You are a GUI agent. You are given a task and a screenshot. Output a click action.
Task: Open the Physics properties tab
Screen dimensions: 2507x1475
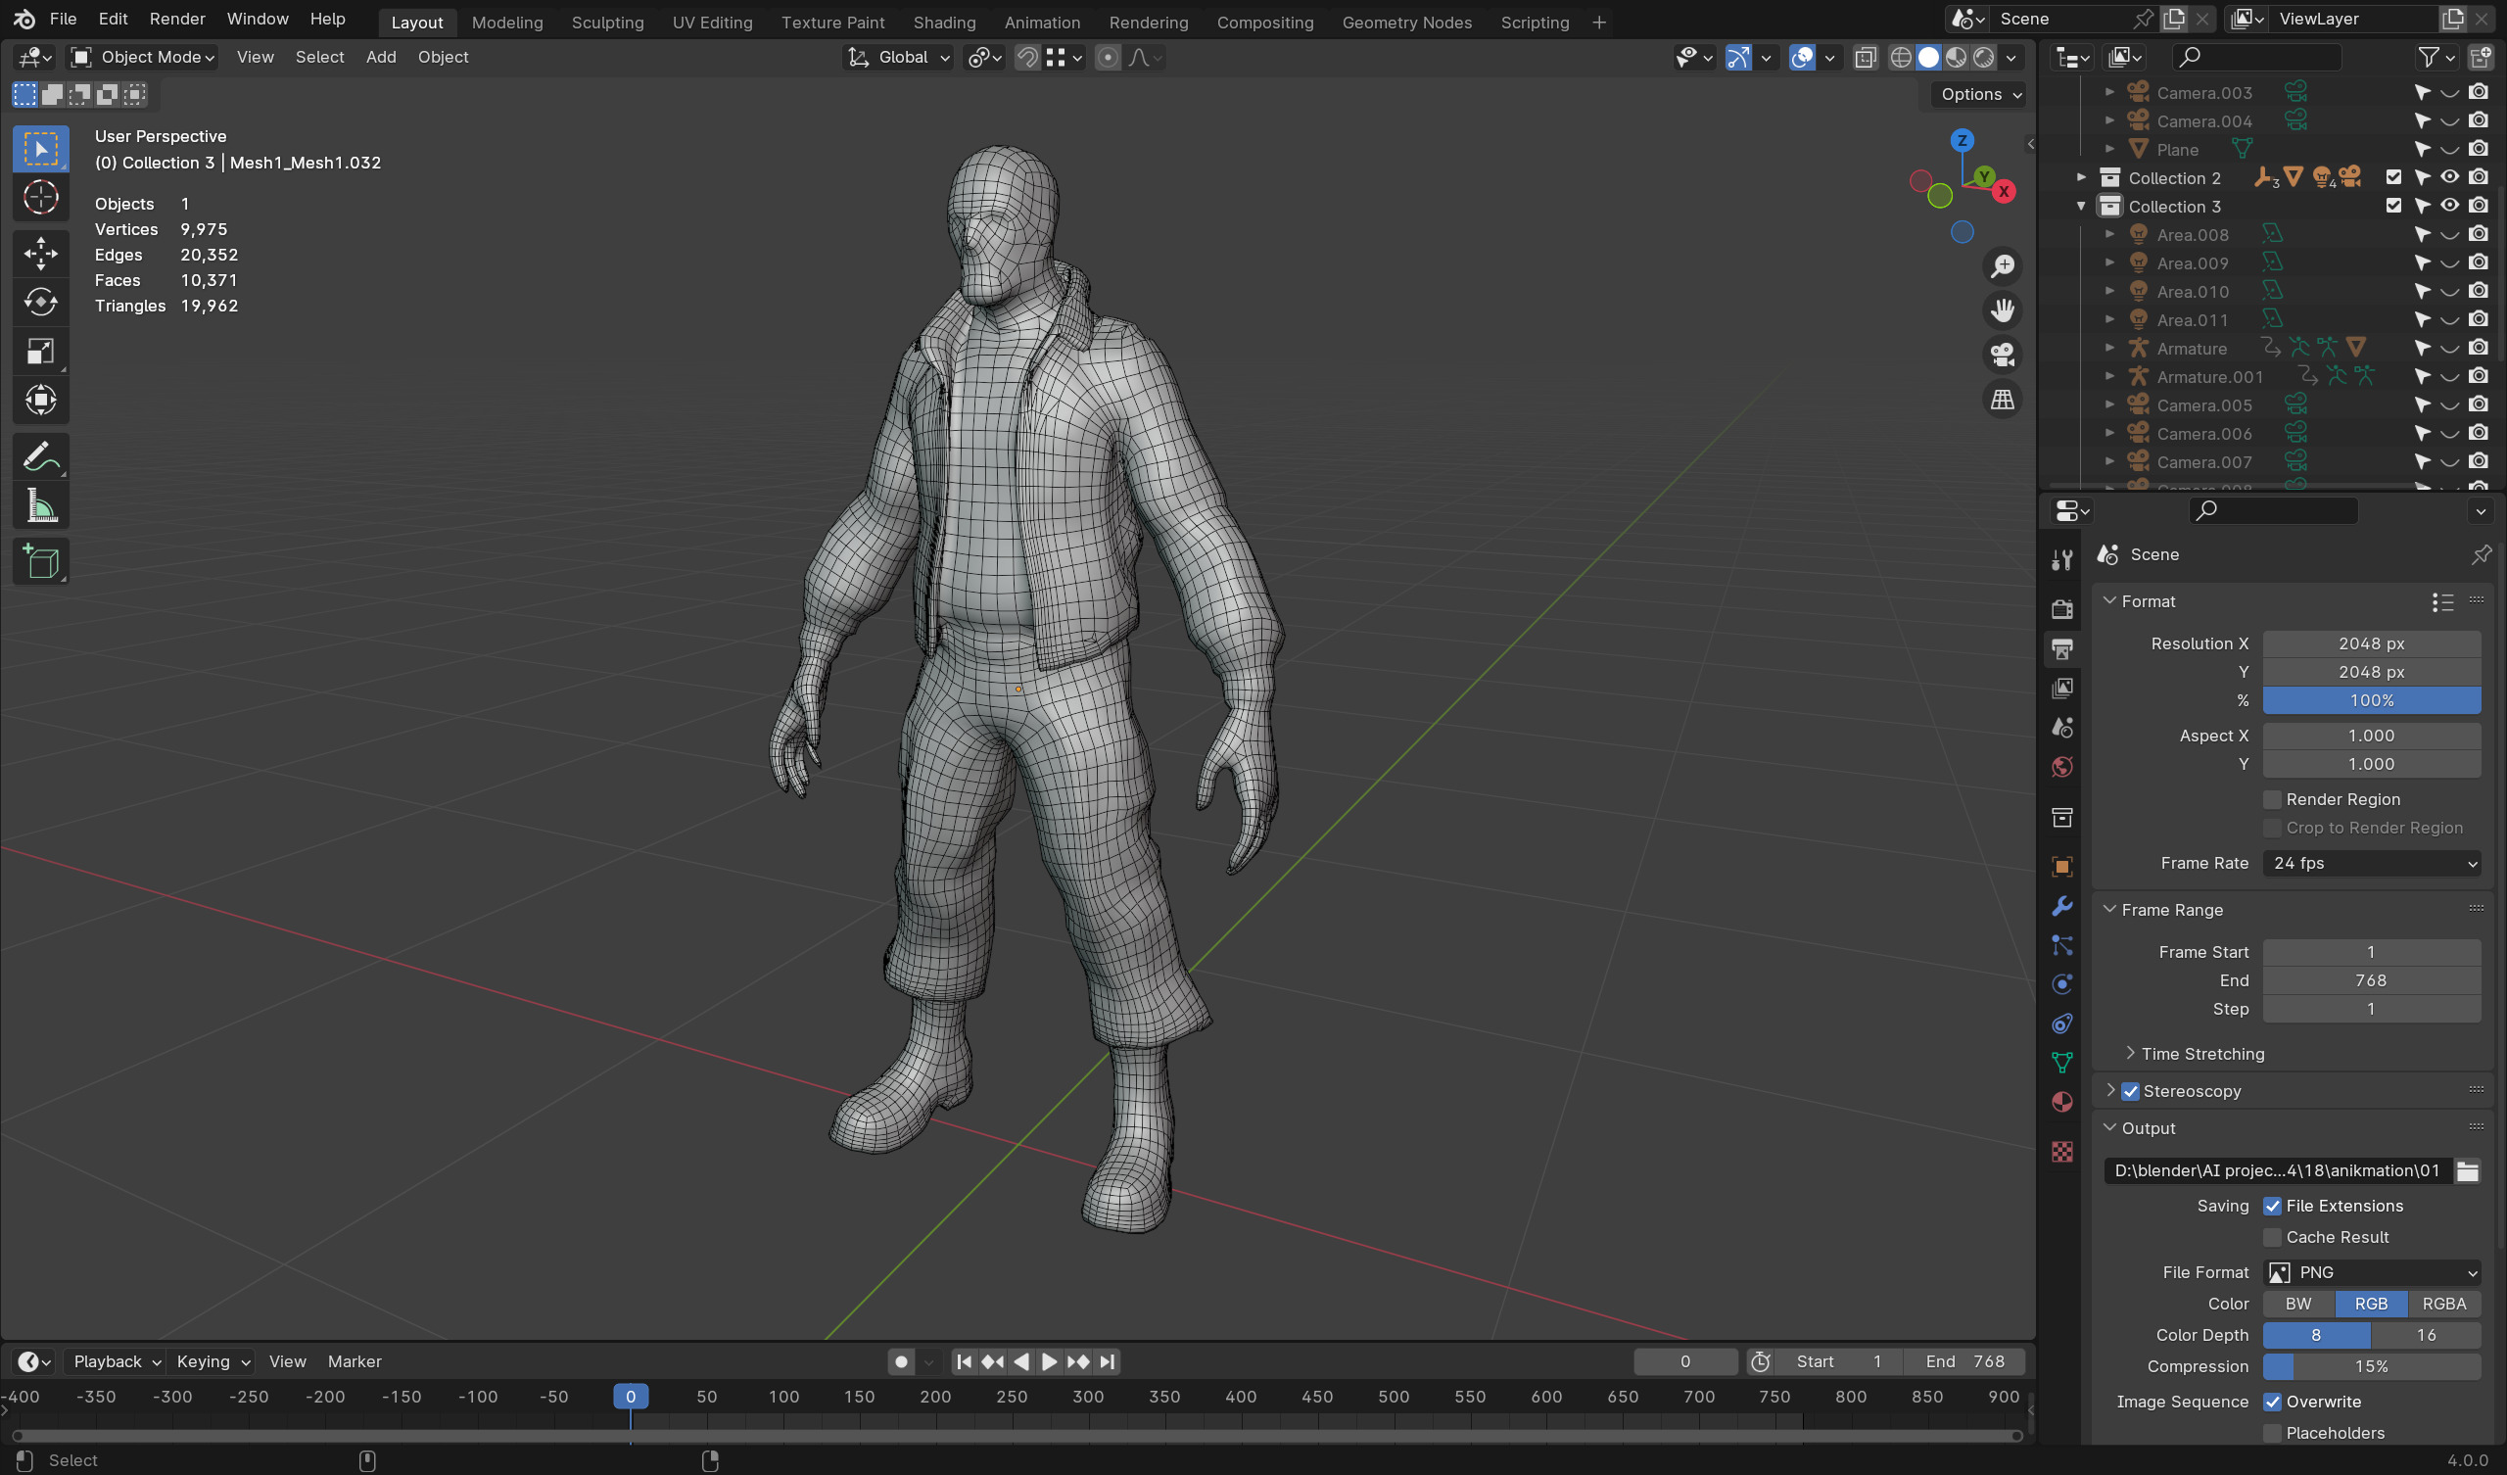2061,984
